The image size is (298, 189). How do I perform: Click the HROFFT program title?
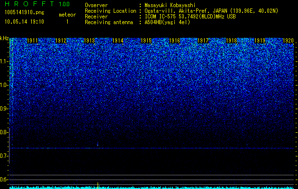(30, 4)
